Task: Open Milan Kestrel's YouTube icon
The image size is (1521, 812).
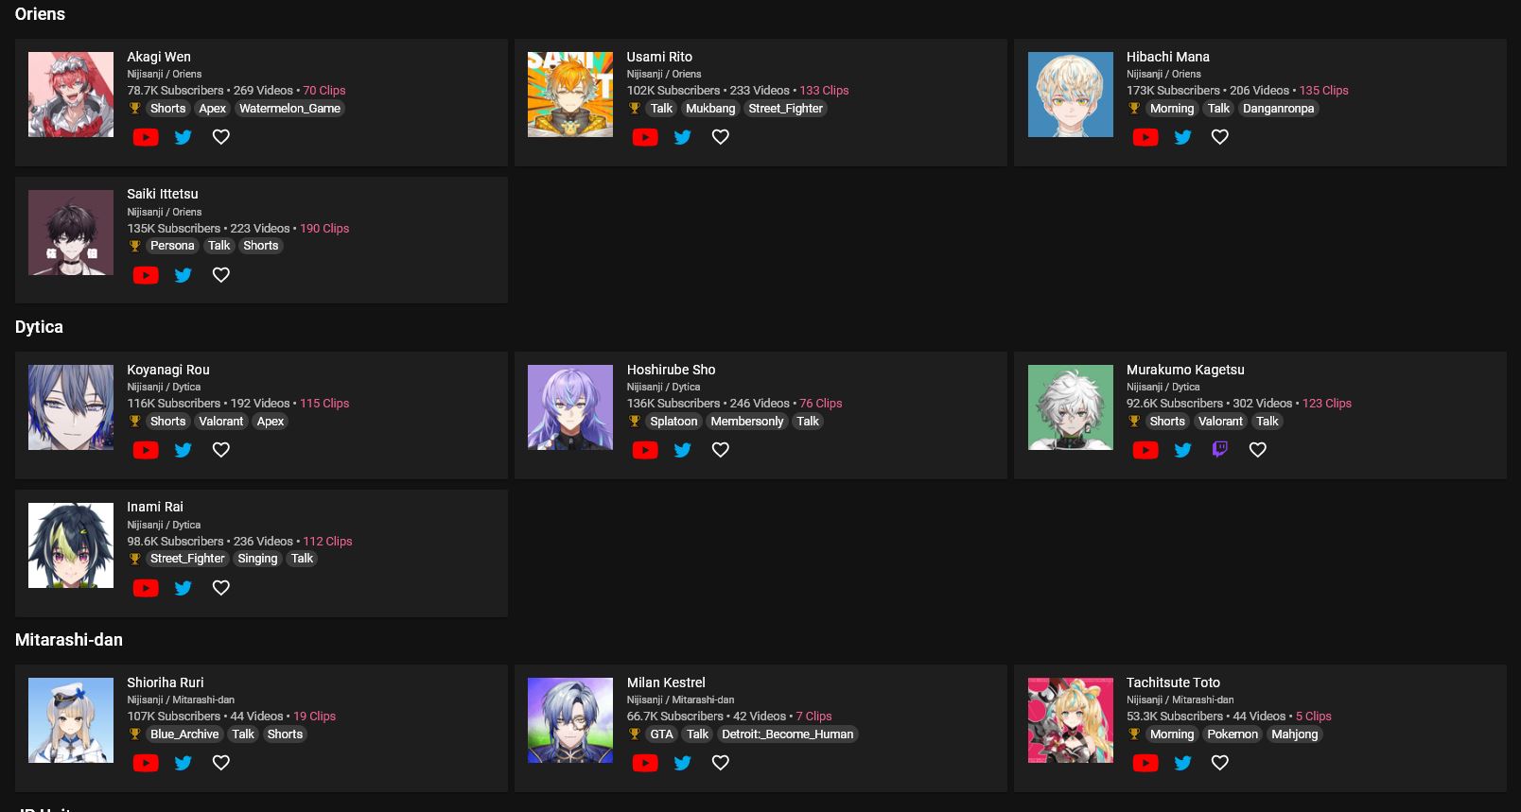Action: pyautogui.click(x=645, y=763)
